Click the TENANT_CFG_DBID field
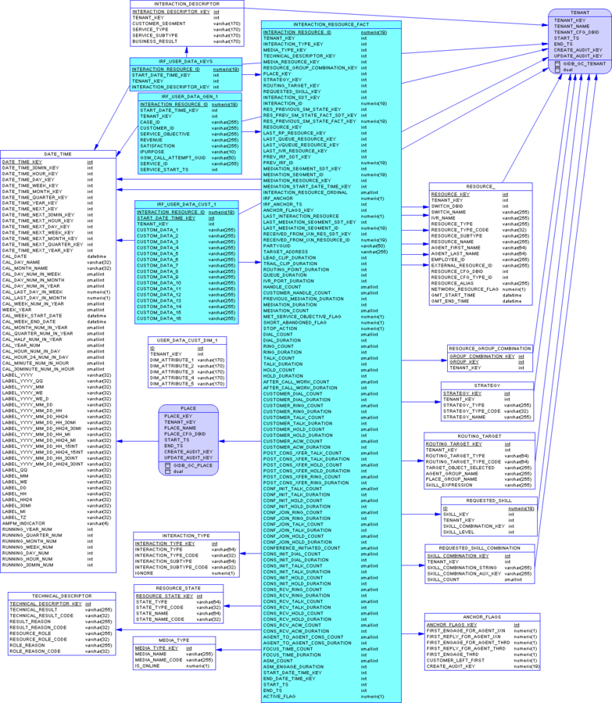The height and width of the screenshot is (703, 612). (x=576, y=32)
